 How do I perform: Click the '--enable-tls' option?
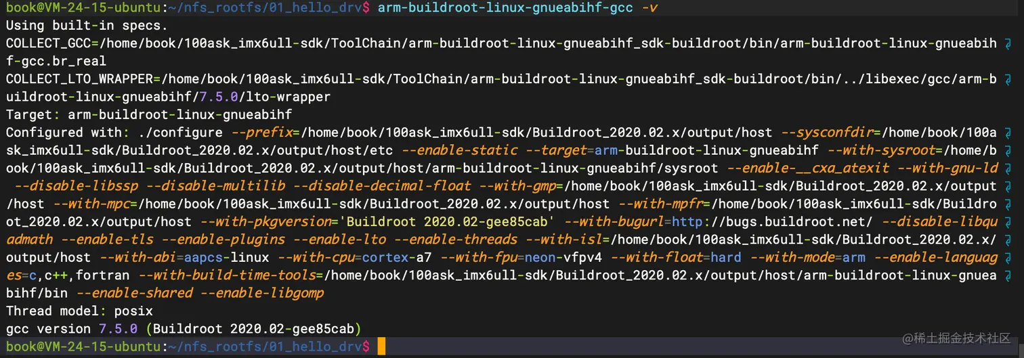tap(106, 240)
